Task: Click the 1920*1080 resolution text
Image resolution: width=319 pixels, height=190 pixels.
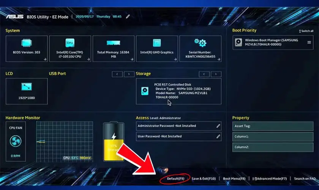Action: point(27,98)
